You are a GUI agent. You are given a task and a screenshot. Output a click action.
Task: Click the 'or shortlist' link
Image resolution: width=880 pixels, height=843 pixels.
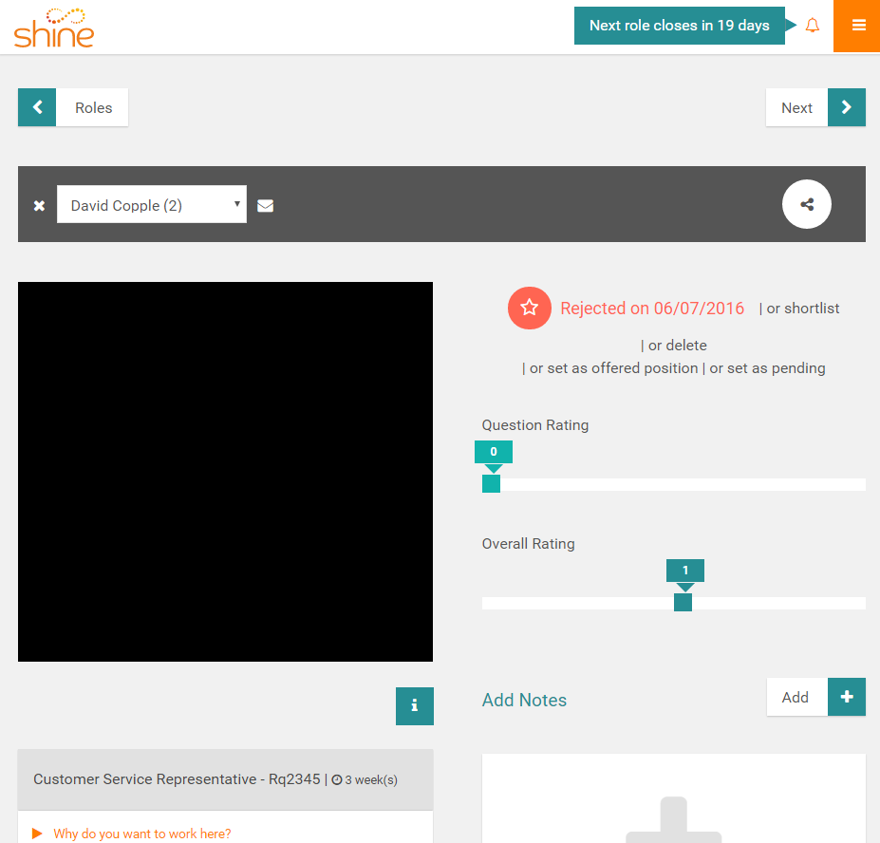(802, 309)
